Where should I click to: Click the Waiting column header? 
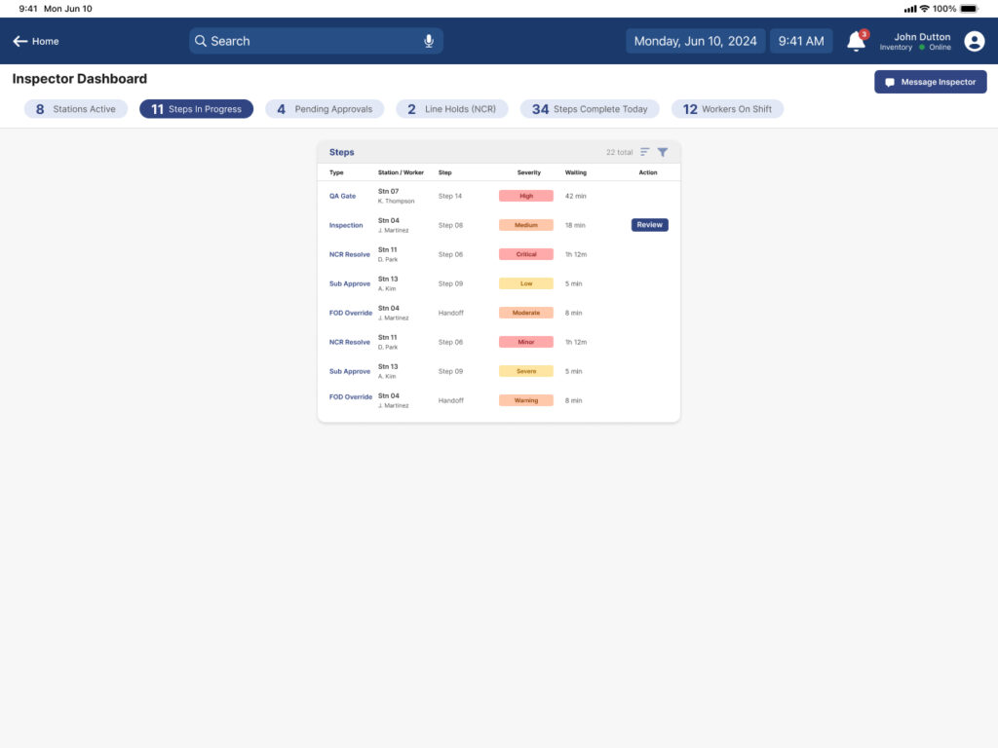(x=576, y=173)
